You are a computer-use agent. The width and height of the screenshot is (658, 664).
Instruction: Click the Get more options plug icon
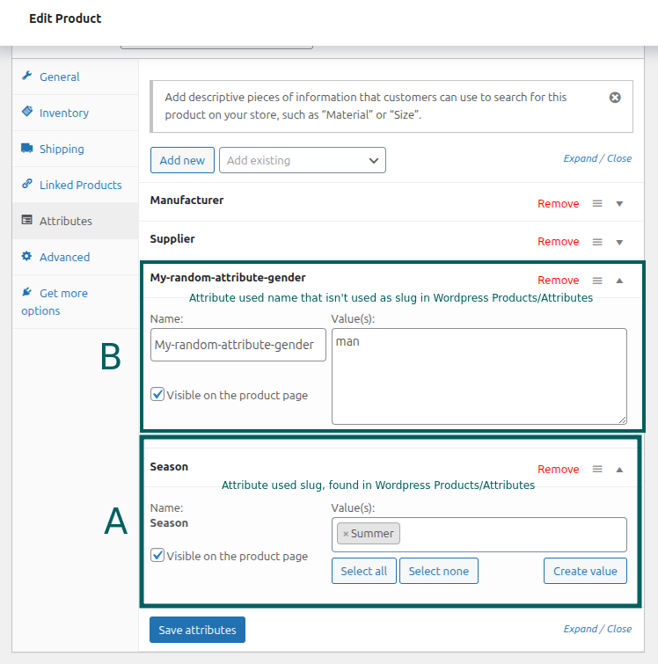click(x=27, y=292)
